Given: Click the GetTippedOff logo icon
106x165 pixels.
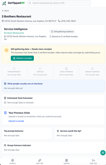Looking at the screenshot, I should point(4,3).
